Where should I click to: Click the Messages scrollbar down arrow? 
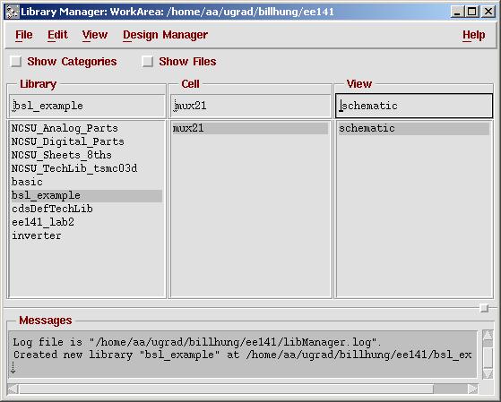coord(488,373)
